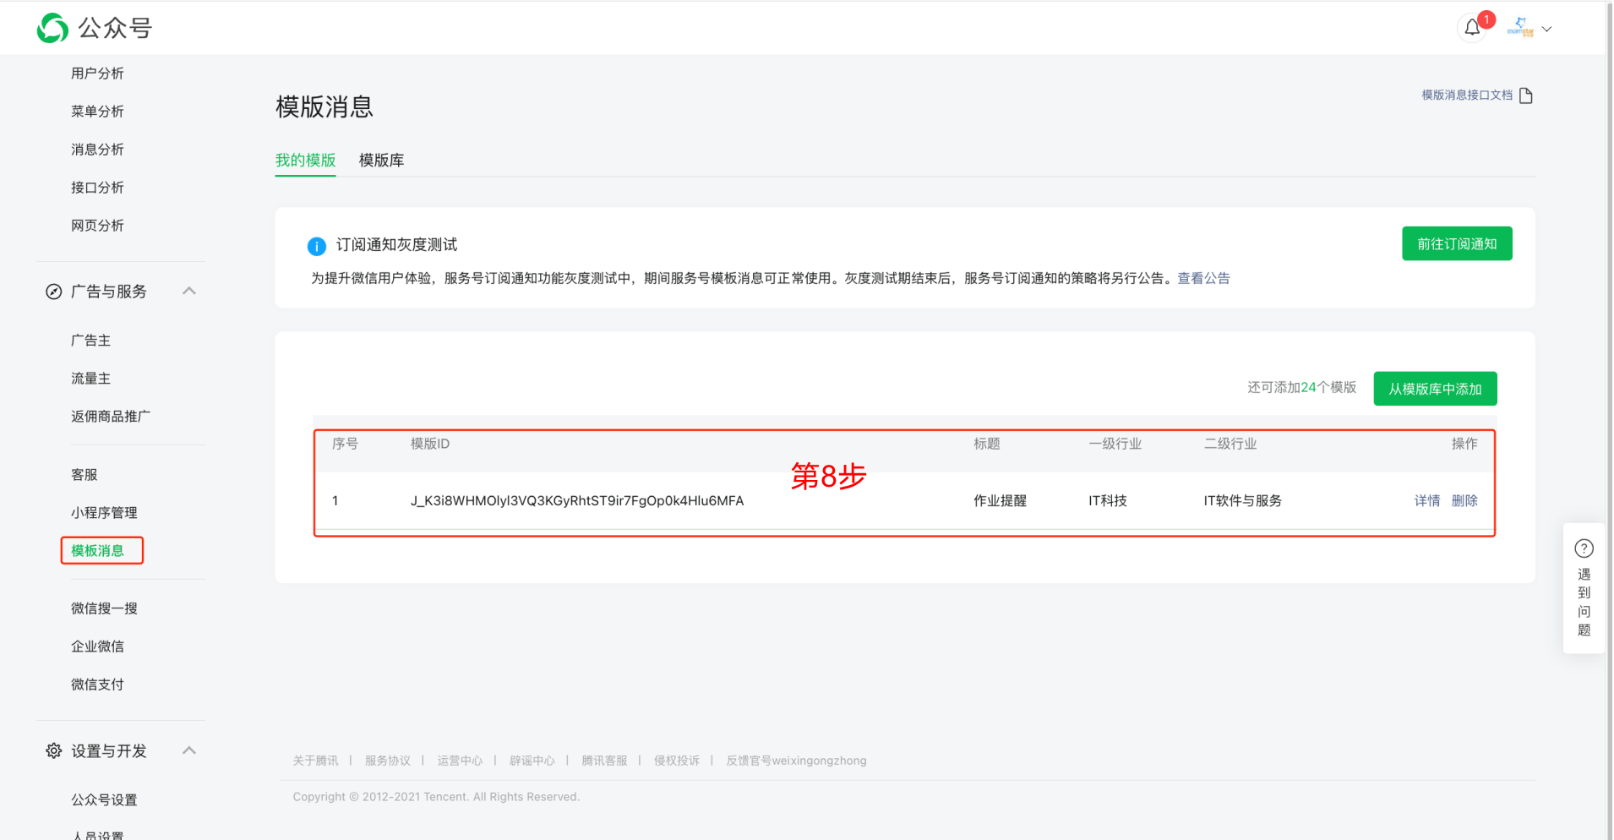1614x840 pixels.
Task: Select the 我的模版 tab
Action: point(305,160)
